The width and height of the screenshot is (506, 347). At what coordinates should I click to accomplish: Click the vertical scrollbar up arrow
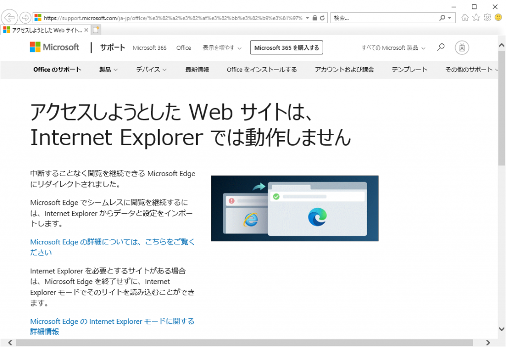pos(502,45)
